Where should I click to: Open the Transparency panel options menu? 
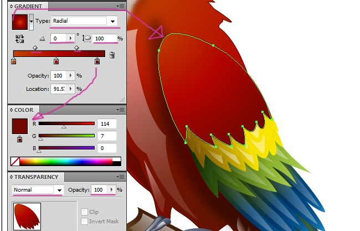click(x=120, y=177)
